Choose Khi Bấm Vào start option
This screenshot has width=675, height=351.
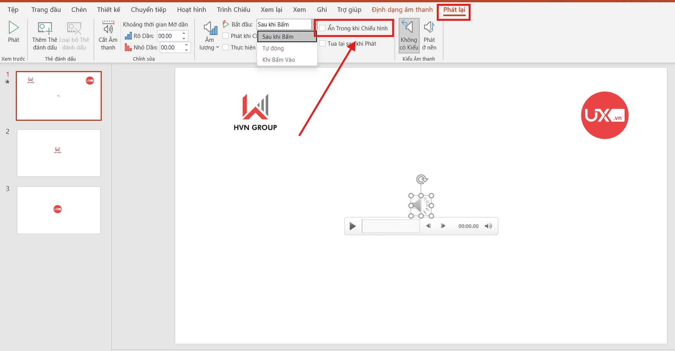[x=279, y=60]
